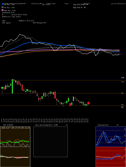Image resolution: width=126 pixels, height=167 pixels.
Task: Click the 'Intra Day Trading Price & MRSI' title
Action: tap(51, 125)
